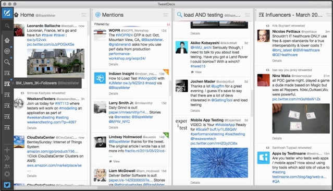Click the Mentions column vertical scrollbar
Image resolution: width=333 pixels, height=191 pixels.
(x=170, y=88)
